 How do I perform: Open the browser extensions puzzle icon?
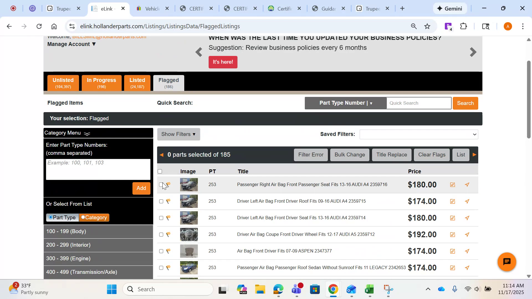tap(463, 26)
